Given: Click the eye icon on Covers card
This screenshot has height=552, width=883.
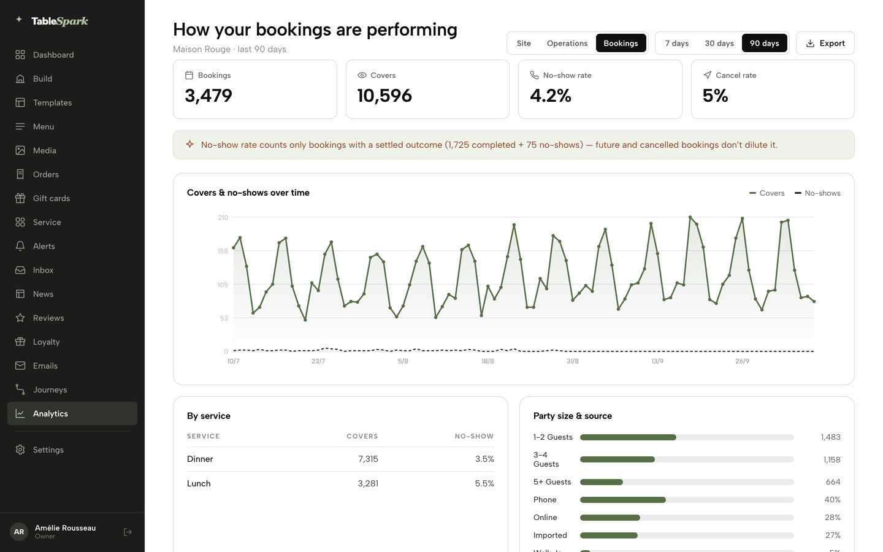Looking at the screenshot, I should point(362,75).
